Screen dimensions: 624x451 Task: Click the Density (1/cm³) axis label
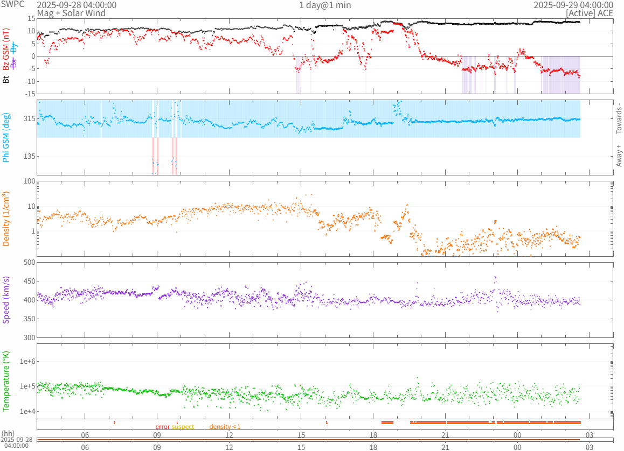point(6,219)
